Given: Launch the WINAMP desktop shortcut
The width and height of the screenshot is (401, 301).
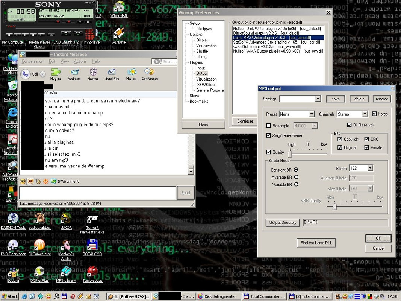Looking at the screenshot, I should pos(119,36).
